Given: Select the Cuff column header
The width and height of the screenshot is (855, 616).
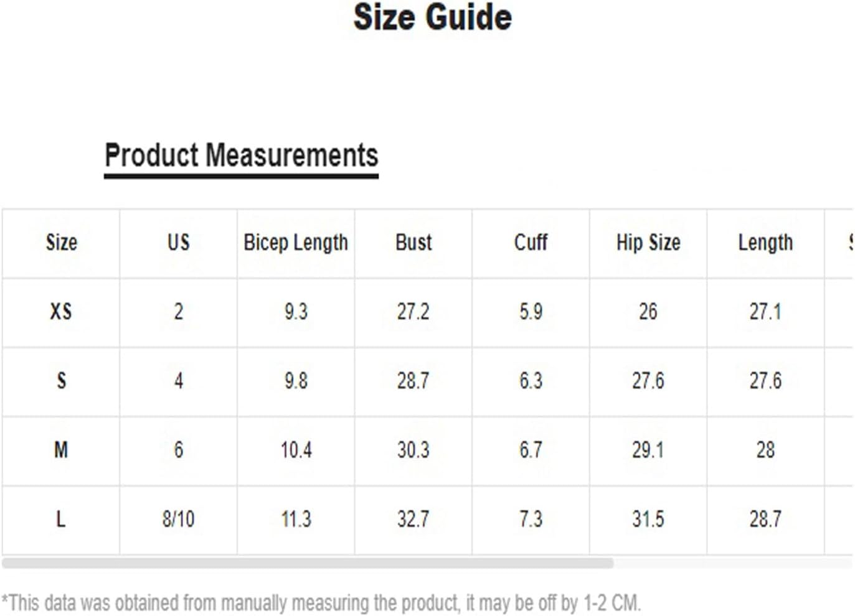Looking at the screenshot, I should 531,243.
